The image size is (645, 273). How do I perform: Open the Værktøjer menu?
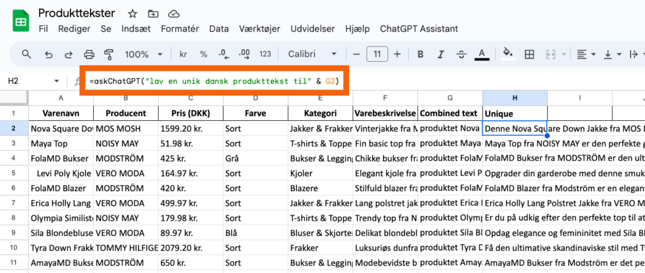[260, 29]
